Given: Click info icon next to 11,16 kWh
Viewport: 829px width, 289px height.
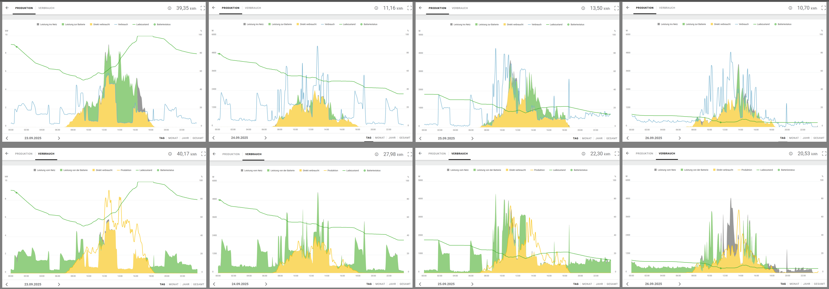Looking at the screenshot, I should (x=376, y=8).
